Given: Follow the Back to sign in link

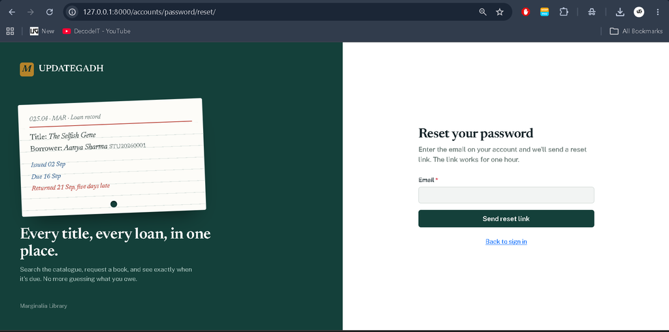Looking at the screenshot, I should coord(506,241).
